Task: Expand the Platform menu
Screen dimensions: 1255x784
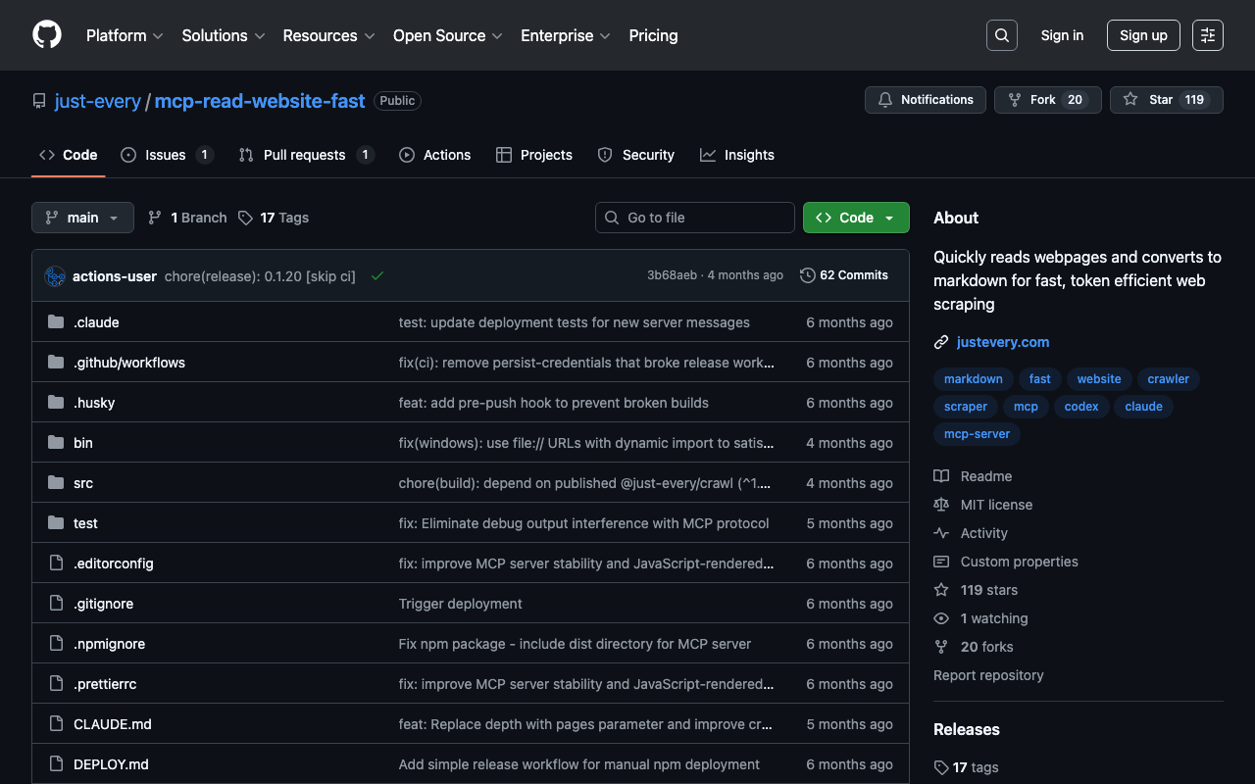Action: coord(124,35)
